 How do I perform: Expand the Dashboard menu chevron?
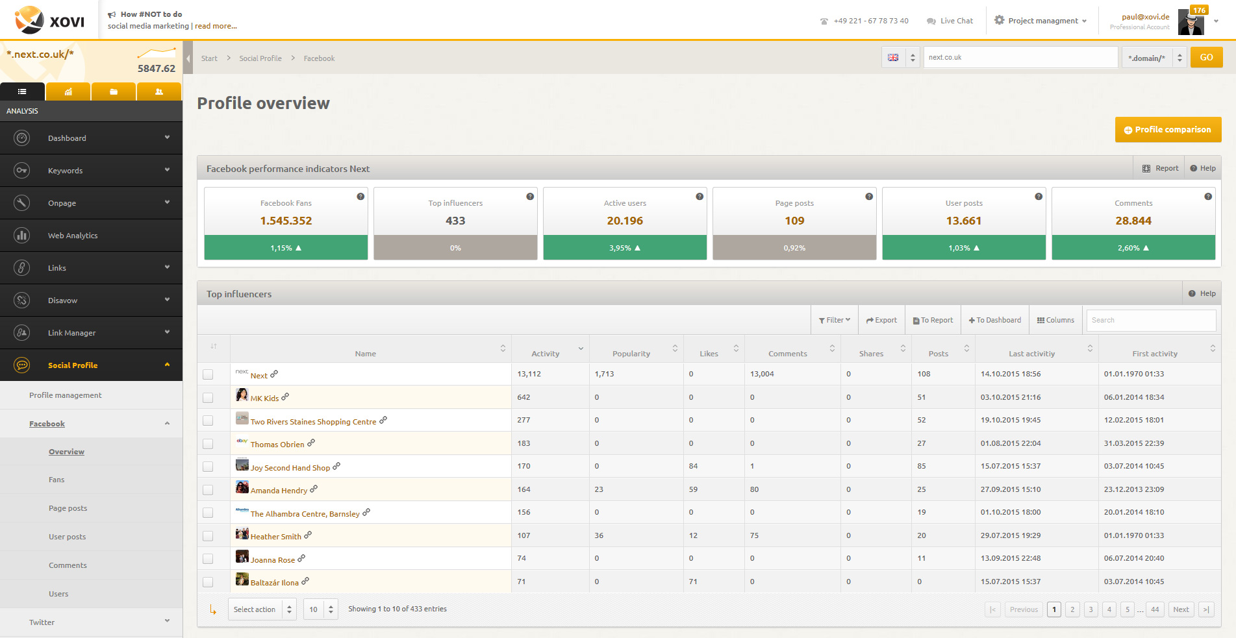click(167, 137)
